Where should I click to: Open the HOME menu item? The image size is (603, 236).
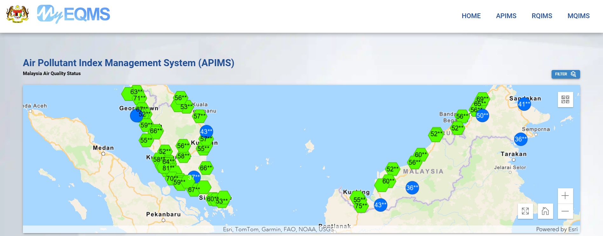point(471,16)
